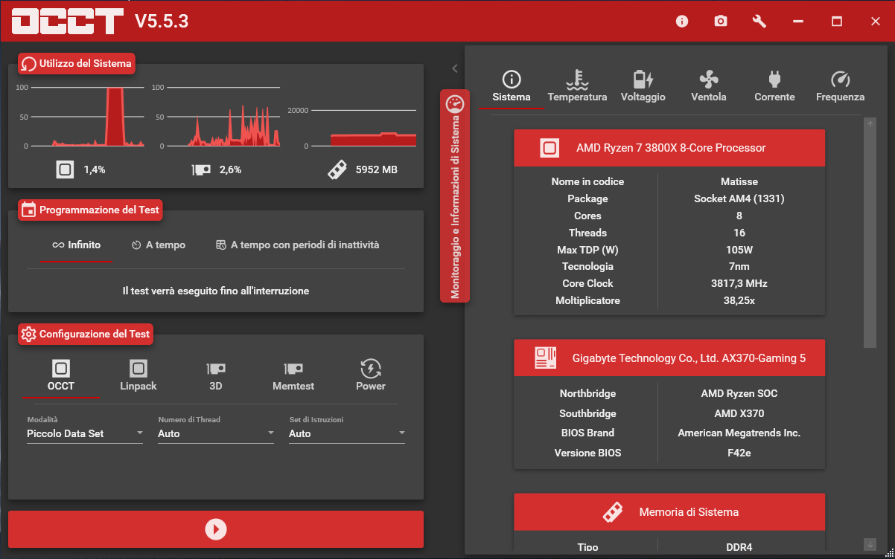The width and height of the screenshot is (895, 559).
Task: Click the Utilizzo del Sistema refresh icon
Action: point(28,64)
